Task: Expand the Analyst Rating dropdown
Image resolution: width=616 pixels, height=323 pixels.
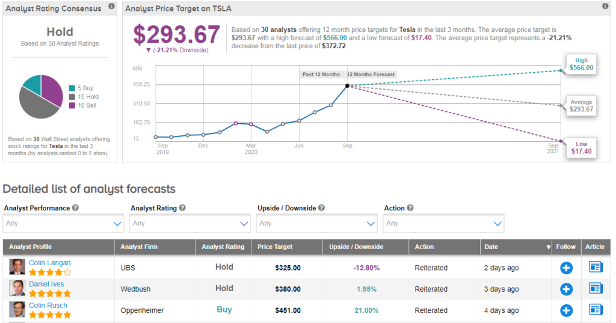Action: [190, 224]
